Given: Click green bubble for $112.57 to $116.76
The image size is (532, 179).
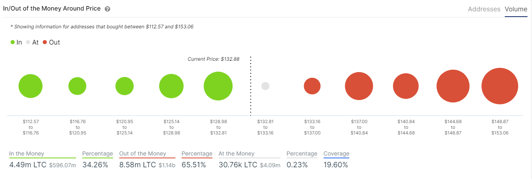Looking at the screenshot, I should [x=31, y=86].
